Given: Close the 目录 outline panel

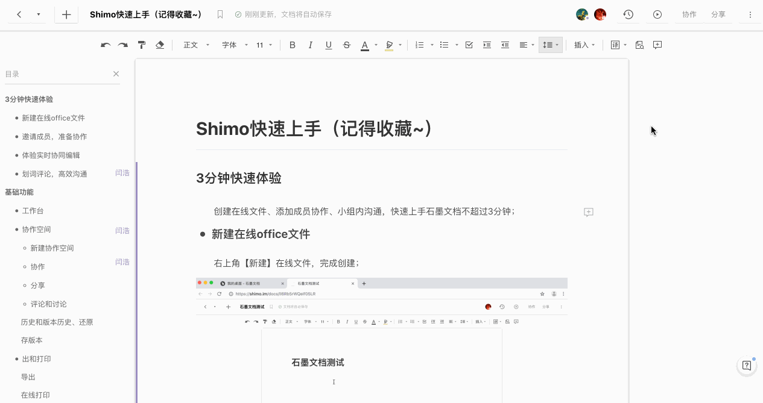Looking at the screenshot, I should click(x=116, y=74).
